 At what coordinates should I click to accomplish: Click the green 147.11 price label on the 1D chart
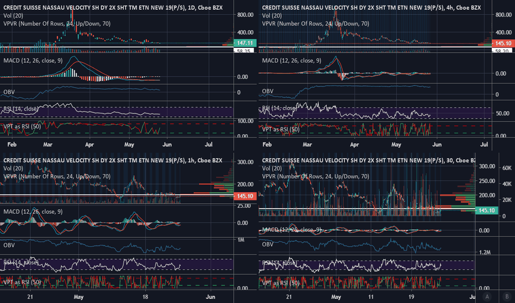245,43
